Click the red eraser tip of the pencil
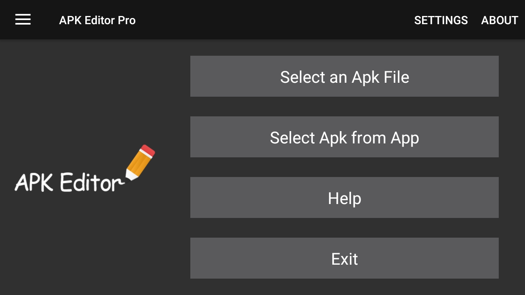 148,150
